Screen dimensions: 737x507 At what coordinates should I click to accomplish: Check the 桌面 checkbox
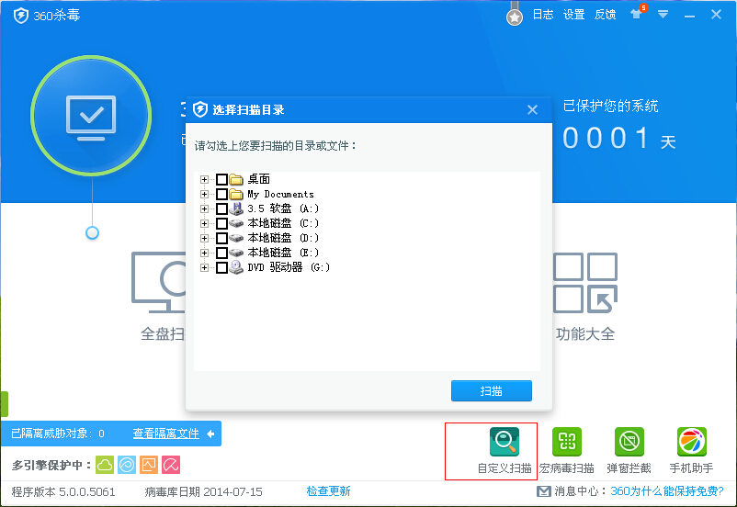[x=221, y=179]
